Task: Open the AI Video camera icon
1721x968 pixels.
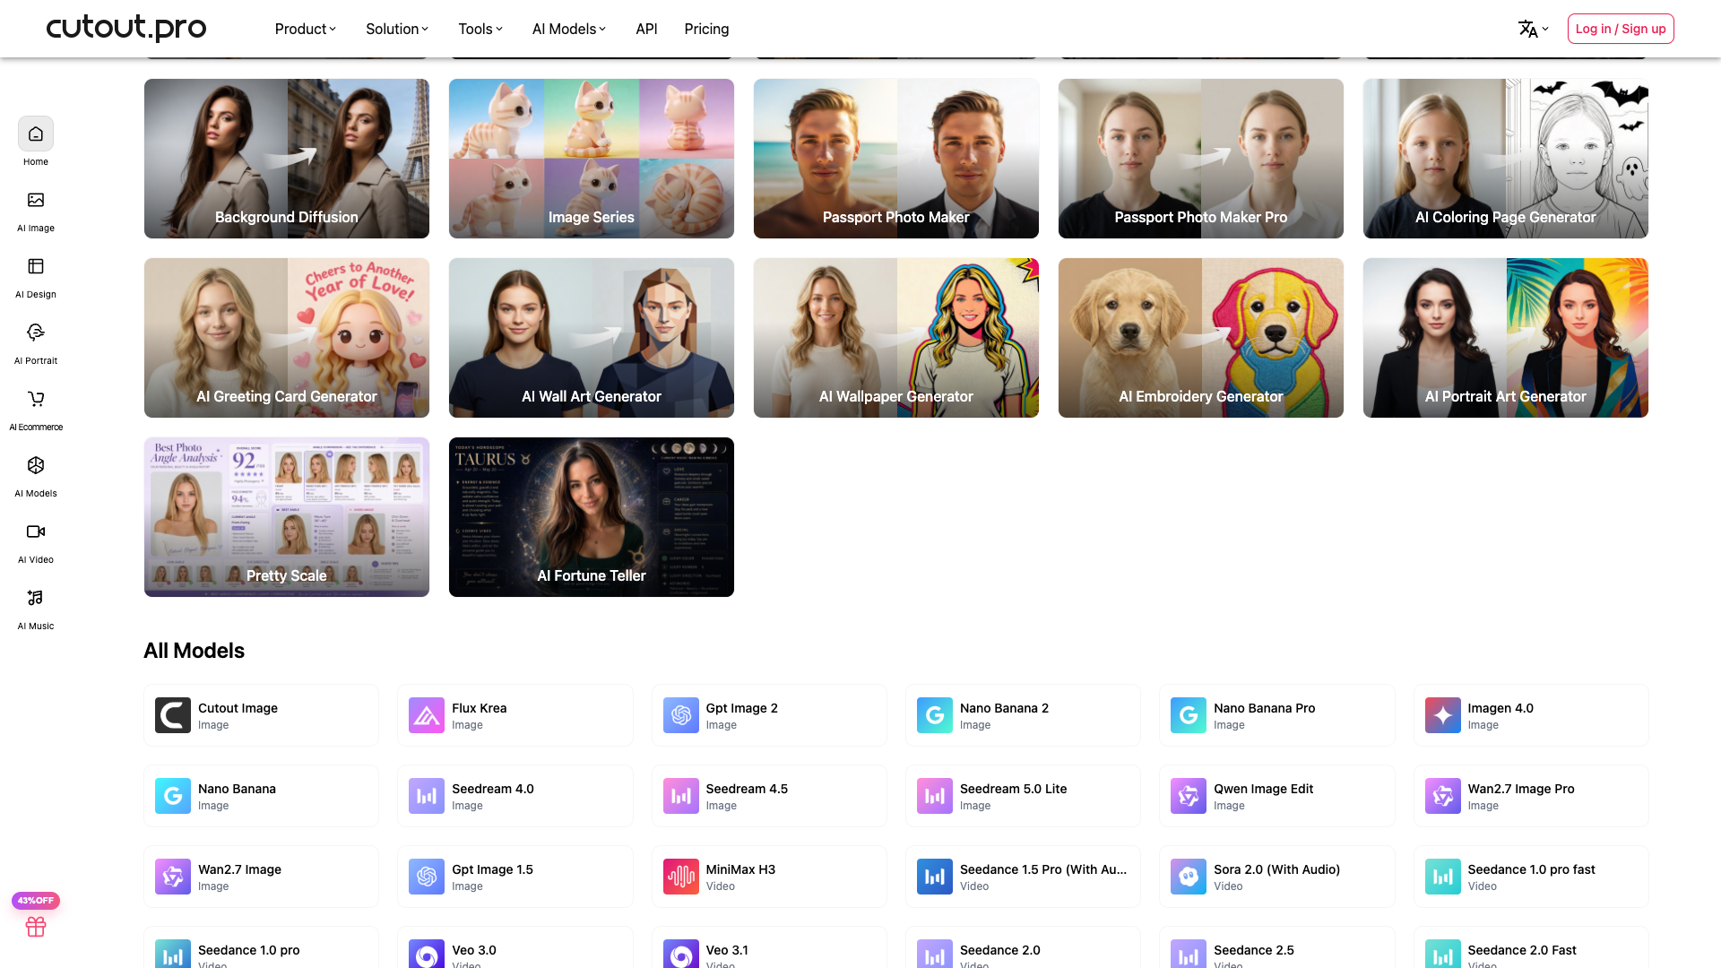Action: tap(36, 532)
